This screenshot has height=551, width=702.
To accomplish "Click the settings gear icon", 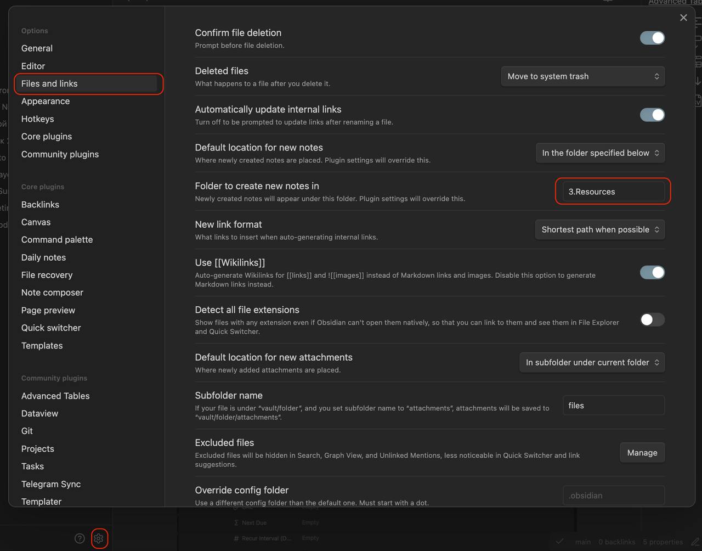I will [99, 538].
